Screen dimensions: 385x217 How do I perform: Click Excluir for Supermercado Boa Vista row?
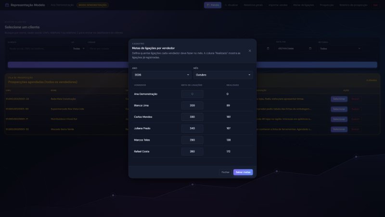pyautogui.click(x=355, y=109)
